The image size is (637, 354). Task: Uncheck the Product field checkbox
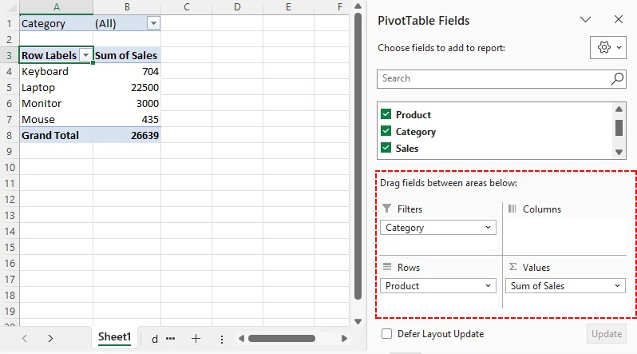(x=386, y=114)
